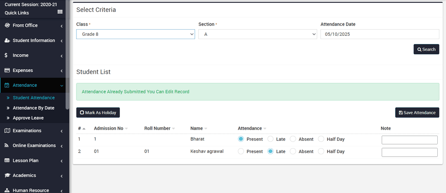Click the Attendance Already Submitted message
The image size is (446, 193).
click(x=135, y=92)
